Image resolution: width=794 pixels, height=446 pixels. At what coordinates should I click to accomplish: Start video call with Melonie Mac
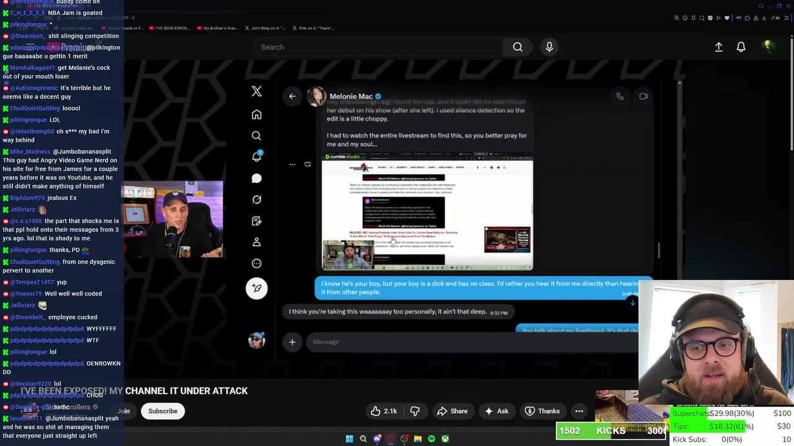643,96
